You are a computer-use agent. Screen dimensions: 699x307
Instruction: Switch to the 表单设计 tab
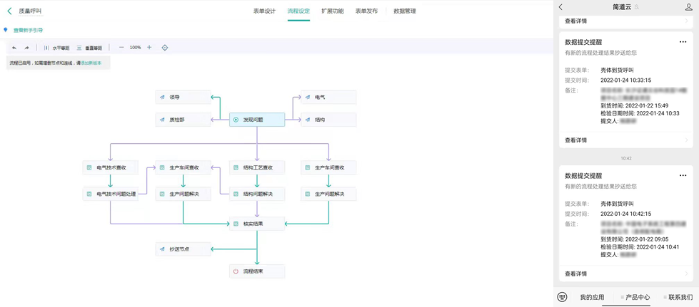264,11
